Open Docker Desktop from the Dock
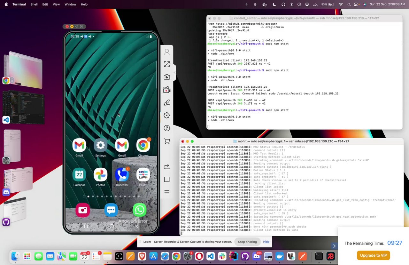This screenshot has width=409, height=265. tap(280, 256)
